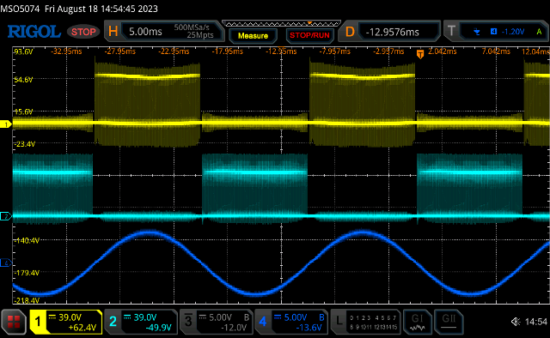
Task: Click the red STOP status button
Action: click(83, 32)
